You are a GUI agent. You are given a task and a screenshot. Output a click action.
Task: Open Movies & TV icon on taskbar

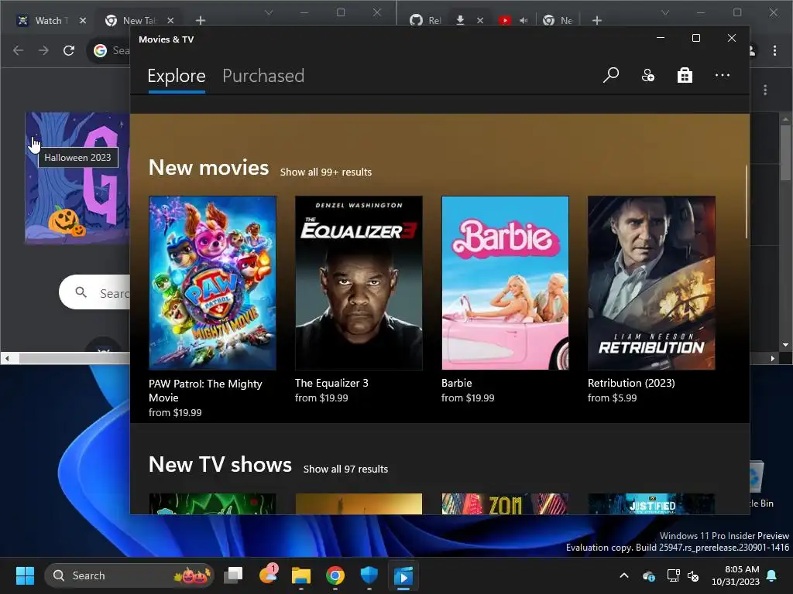(403, 575)
